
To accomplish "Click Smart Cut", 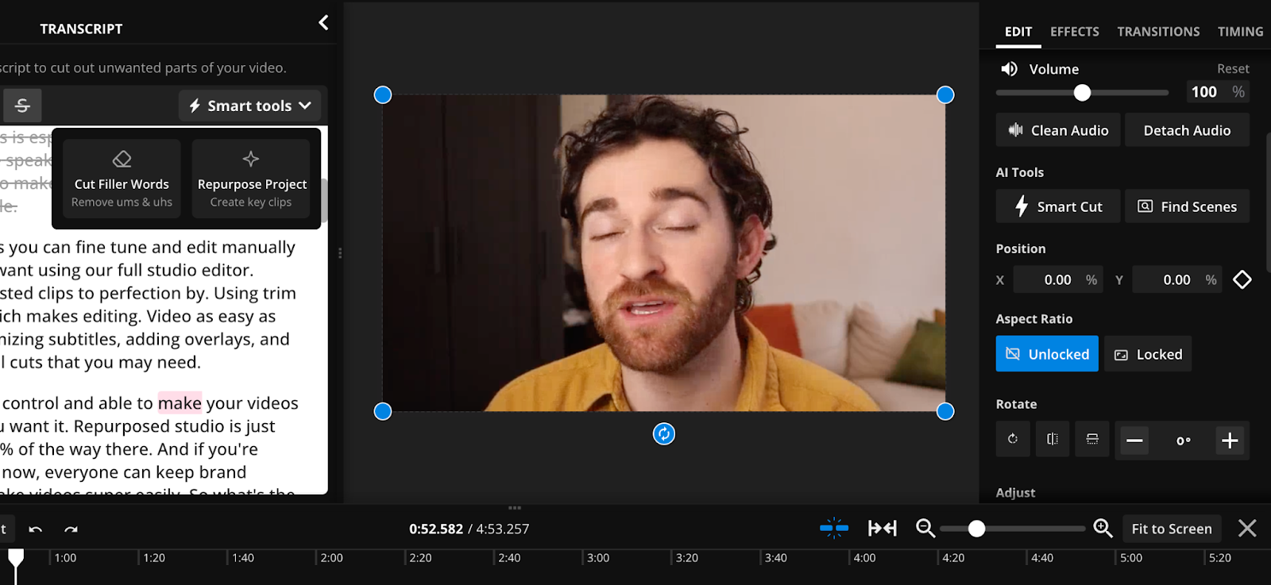I will point(1058,206).
